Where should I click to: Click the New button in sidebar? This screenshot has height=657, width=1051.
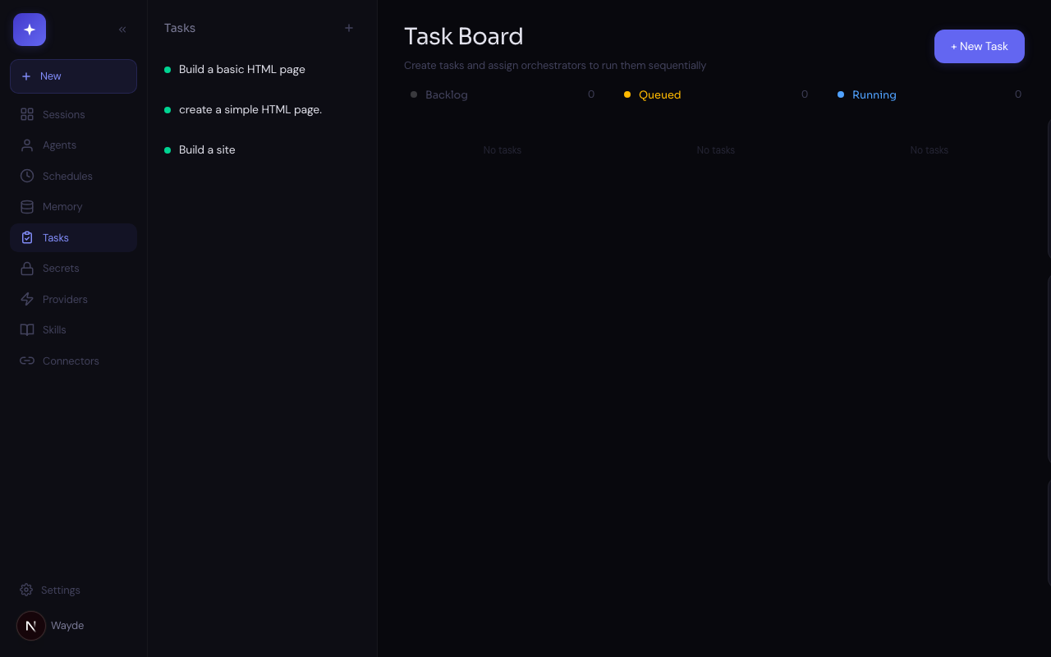[73, 76]
